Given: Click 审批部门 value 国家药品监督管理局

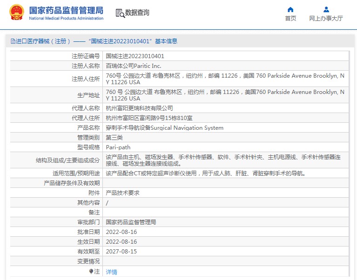Looking at the screenshot, I should 131,222.
